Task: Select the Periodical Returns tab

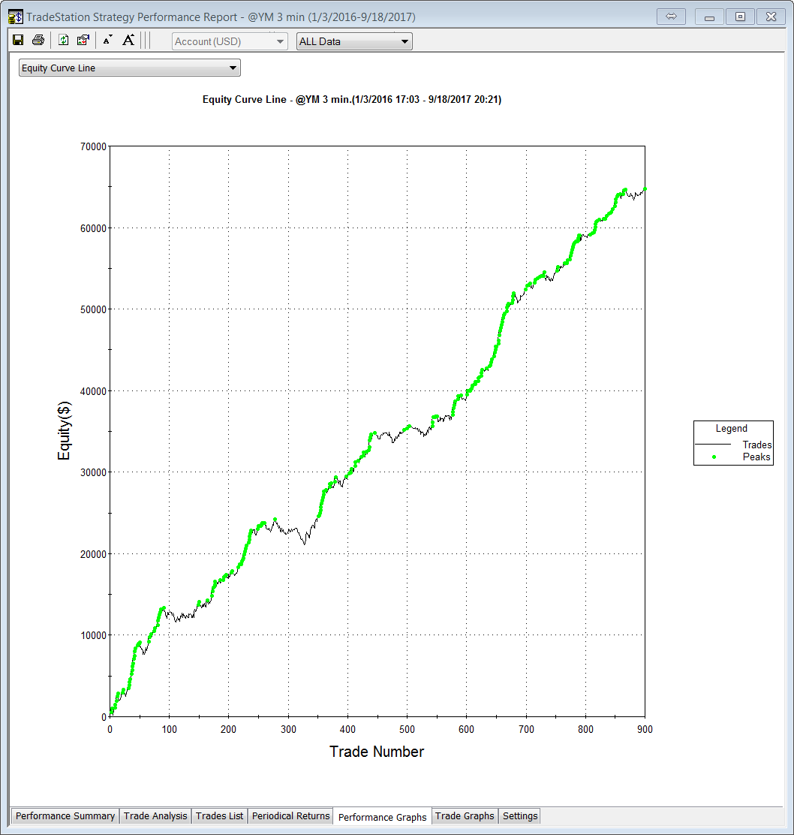Action: click(290, 816)
